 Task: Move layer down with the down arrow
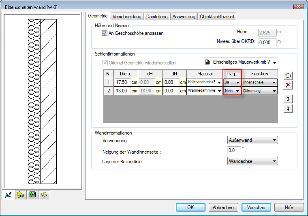pyautogui.click(x=288, y=109)
